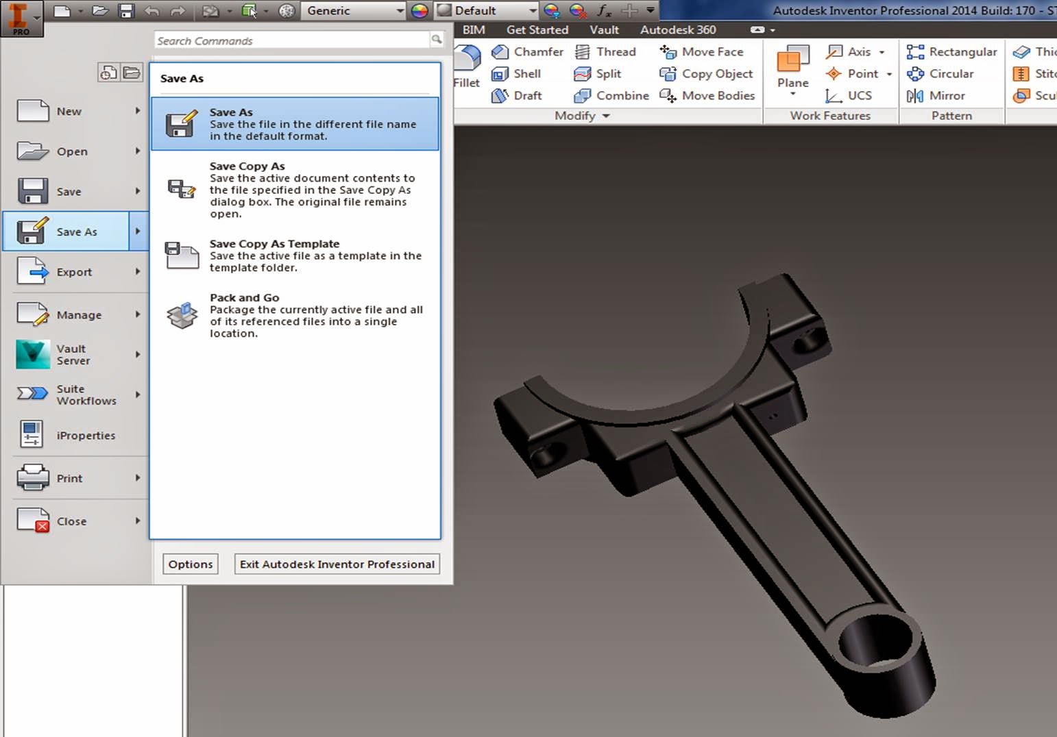1057x737 pixels.
Task: Open the Generic material dropdown
Action: click(x=354, y=10)
